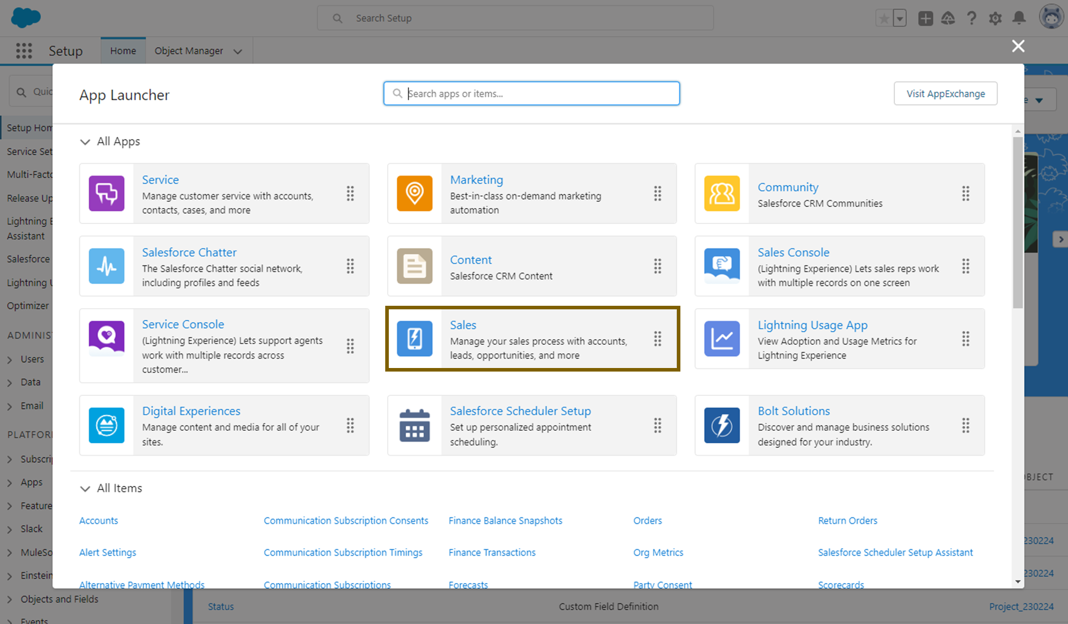Click the Visit AppExchange button
1068x624 pixels.
point(945,94)
